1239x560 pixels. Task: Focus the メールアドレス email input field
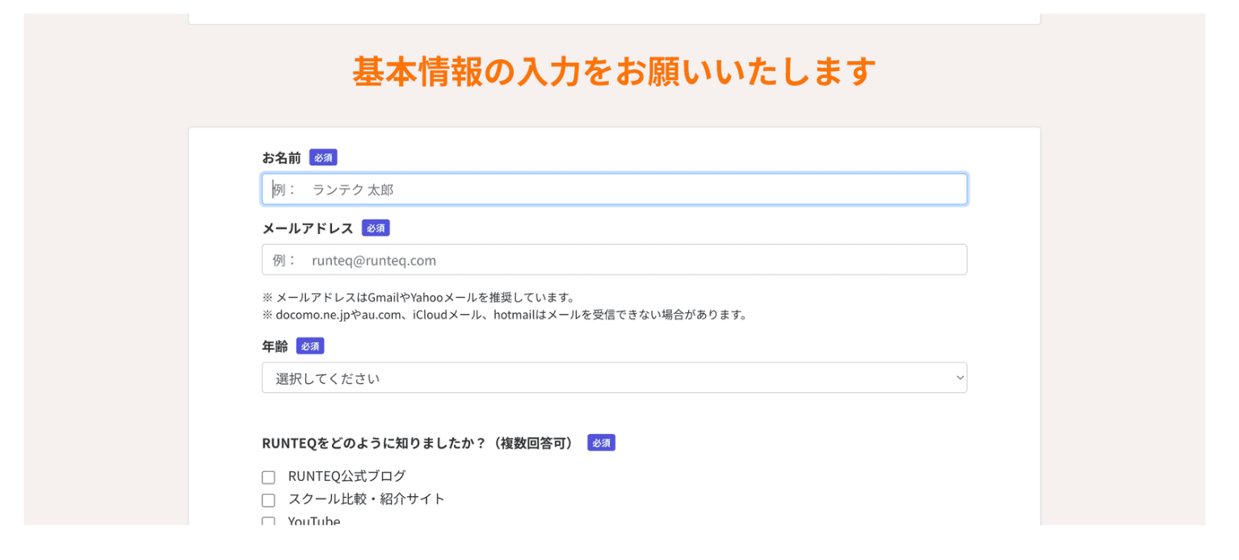coord(614,260)
